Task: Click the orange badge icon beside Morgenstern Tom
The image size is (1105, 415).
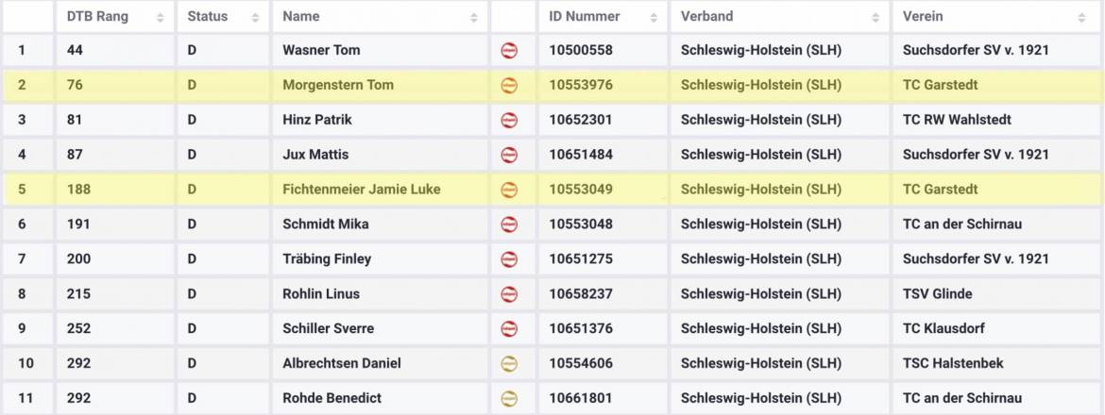Action: (509, 86)
